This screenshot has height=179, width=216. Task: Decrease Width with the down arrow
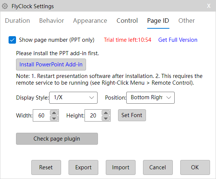coord(54,118)
